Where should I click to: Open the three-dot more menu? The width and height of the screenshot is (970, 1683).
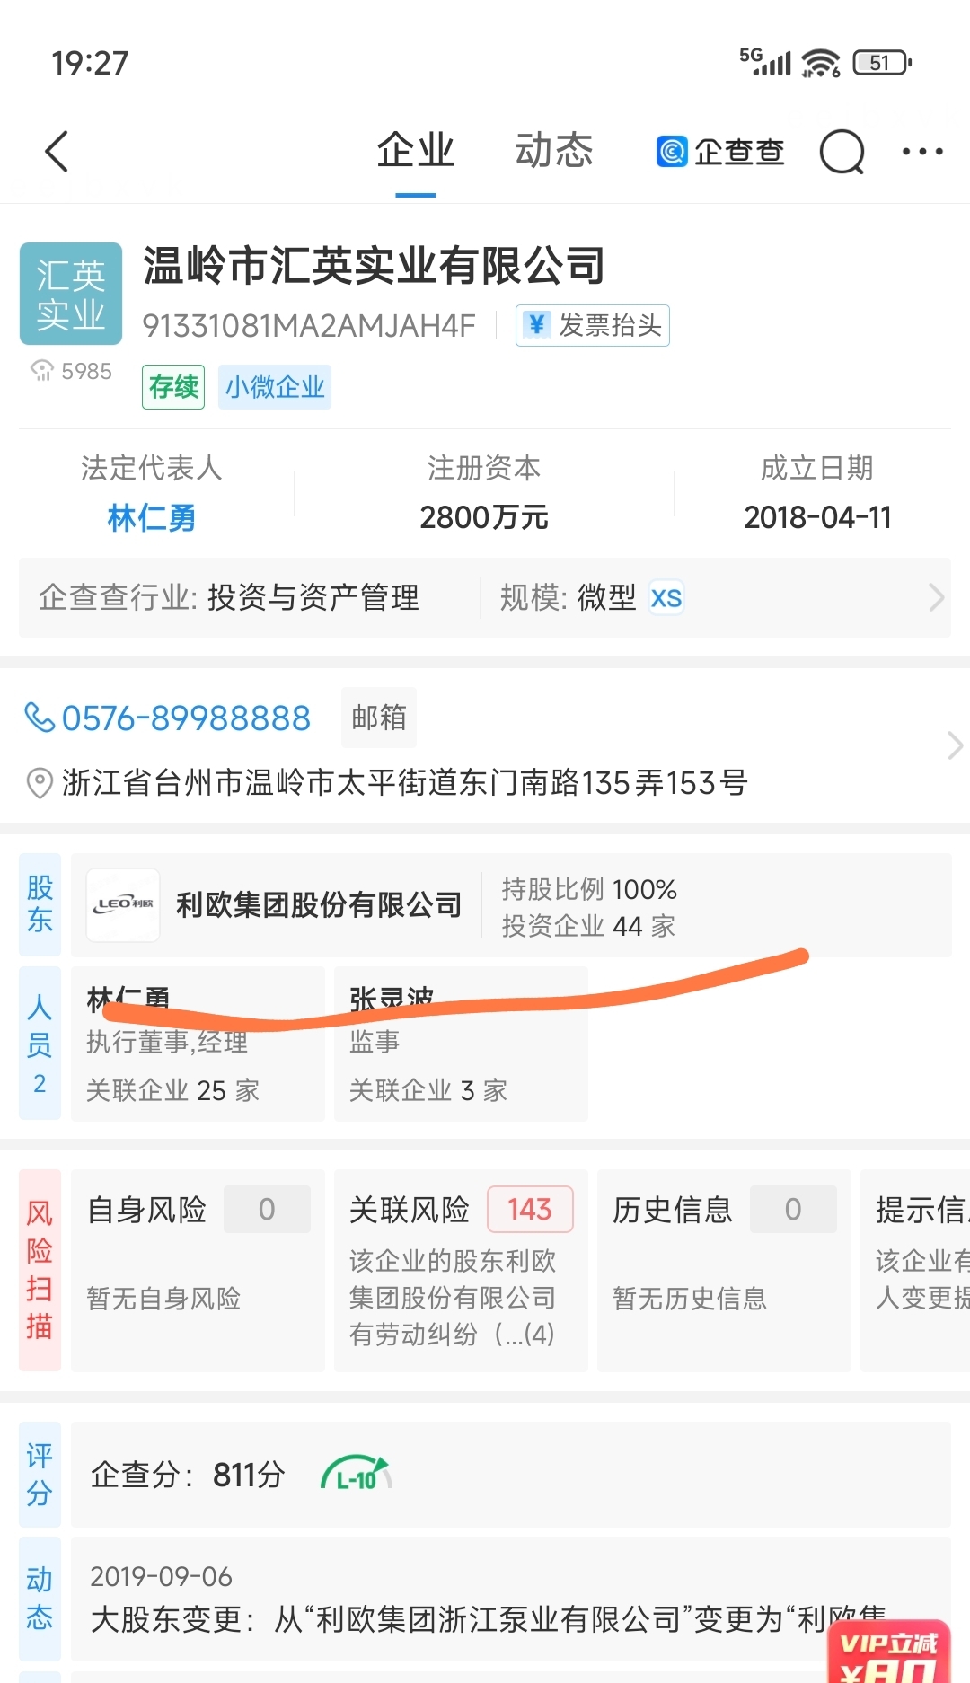coord(922,151)
